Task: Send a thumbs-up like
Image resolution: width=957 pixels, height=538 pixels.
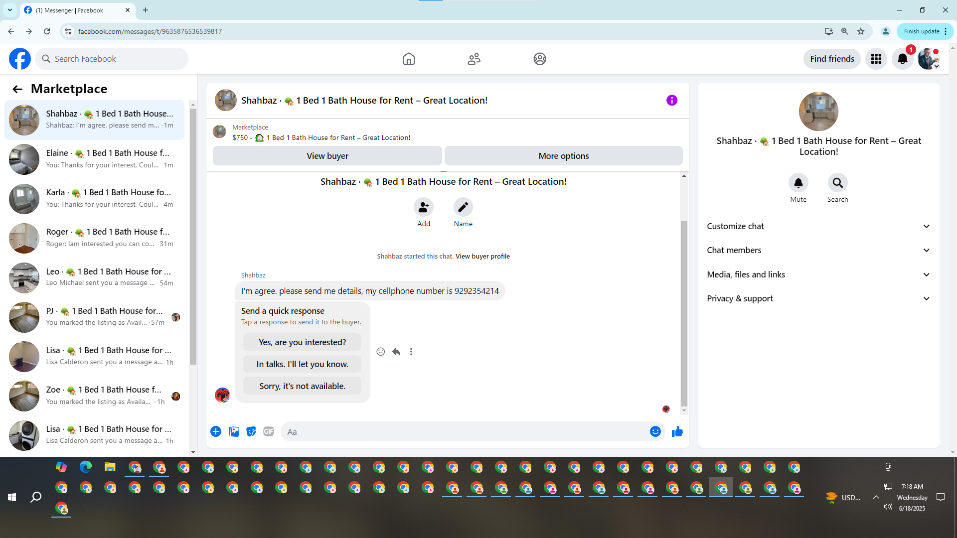Action: [677, 432]
